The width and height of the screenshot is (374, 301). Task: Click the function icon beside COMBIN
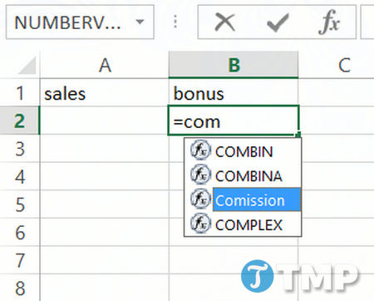tap(200, 150)
